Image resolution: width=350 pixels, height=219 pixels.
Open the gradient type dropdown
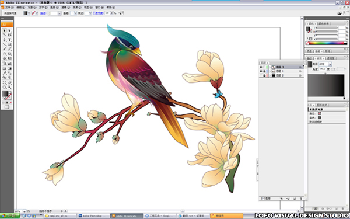point(330,64)
